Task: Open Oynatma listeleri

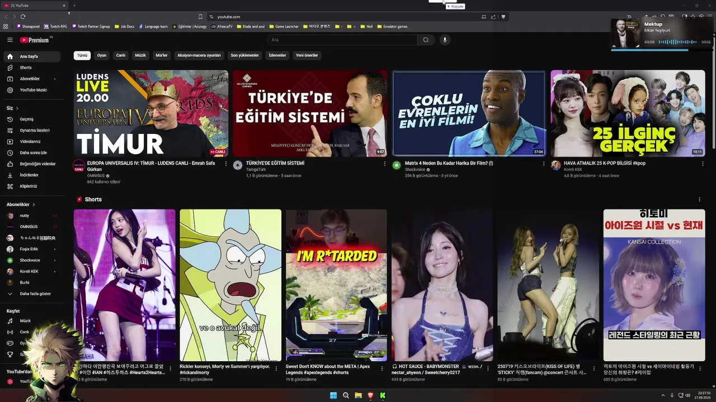Action: point(31,130)
